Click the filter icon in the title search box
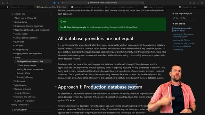 click(x=12, y=14)
